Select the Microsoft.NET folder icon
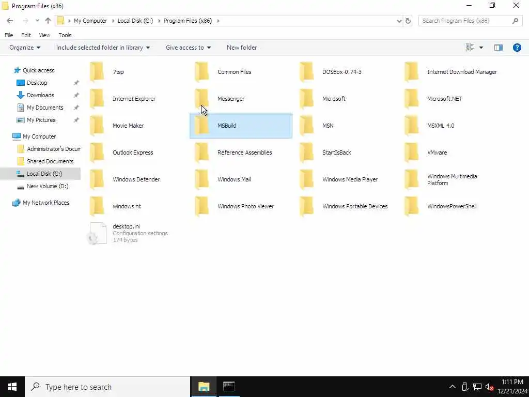This screenshot has height=397, width=529. [412, 99]
